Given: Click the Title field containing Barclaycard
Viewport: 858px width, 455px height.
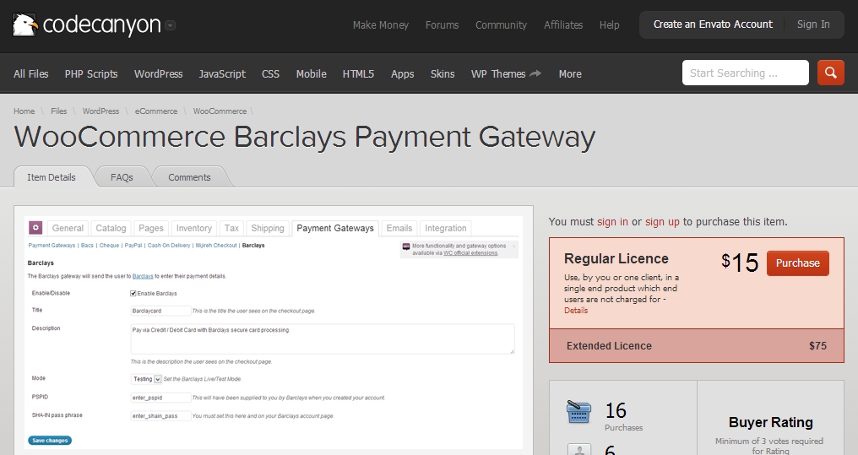Looking at the screenshot, I should [160, 311].
